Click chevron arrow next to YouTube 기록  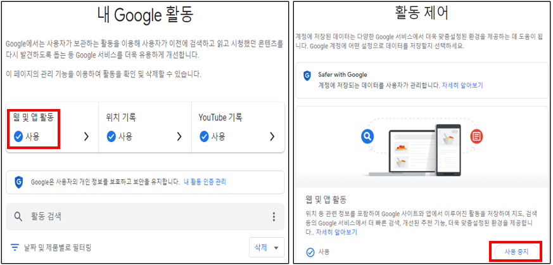tap(272, 137)
